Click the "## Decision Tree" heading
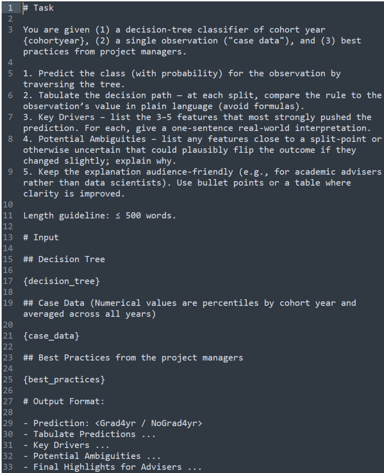The width and height of the screenshot is (384, 473). (x=64, y=259)
